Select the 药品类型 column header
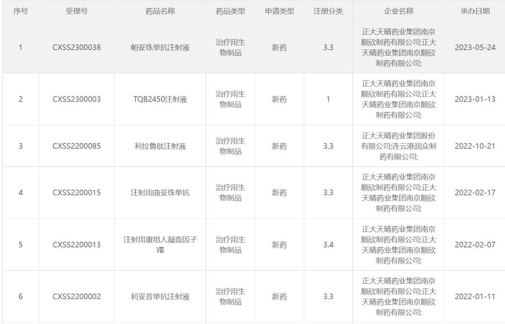Screen dimensions: 505x324 [x=231, y=11]
